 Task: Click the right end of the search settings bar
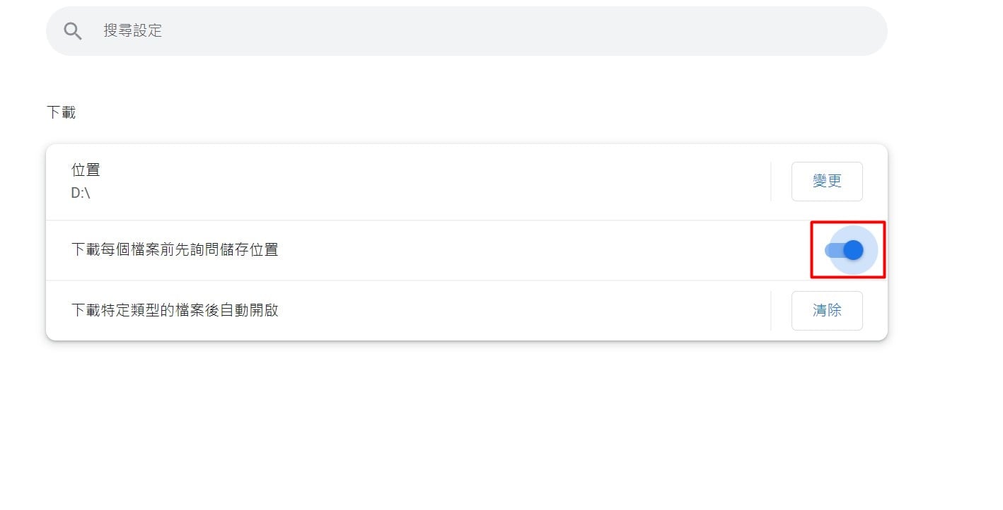[859, 31]
